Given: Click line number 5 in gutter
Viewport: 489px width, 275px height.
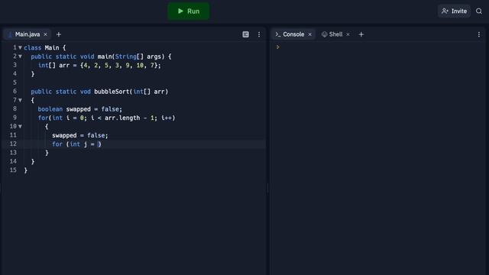Looking at the screenshot, I should [x=15, y=82].
